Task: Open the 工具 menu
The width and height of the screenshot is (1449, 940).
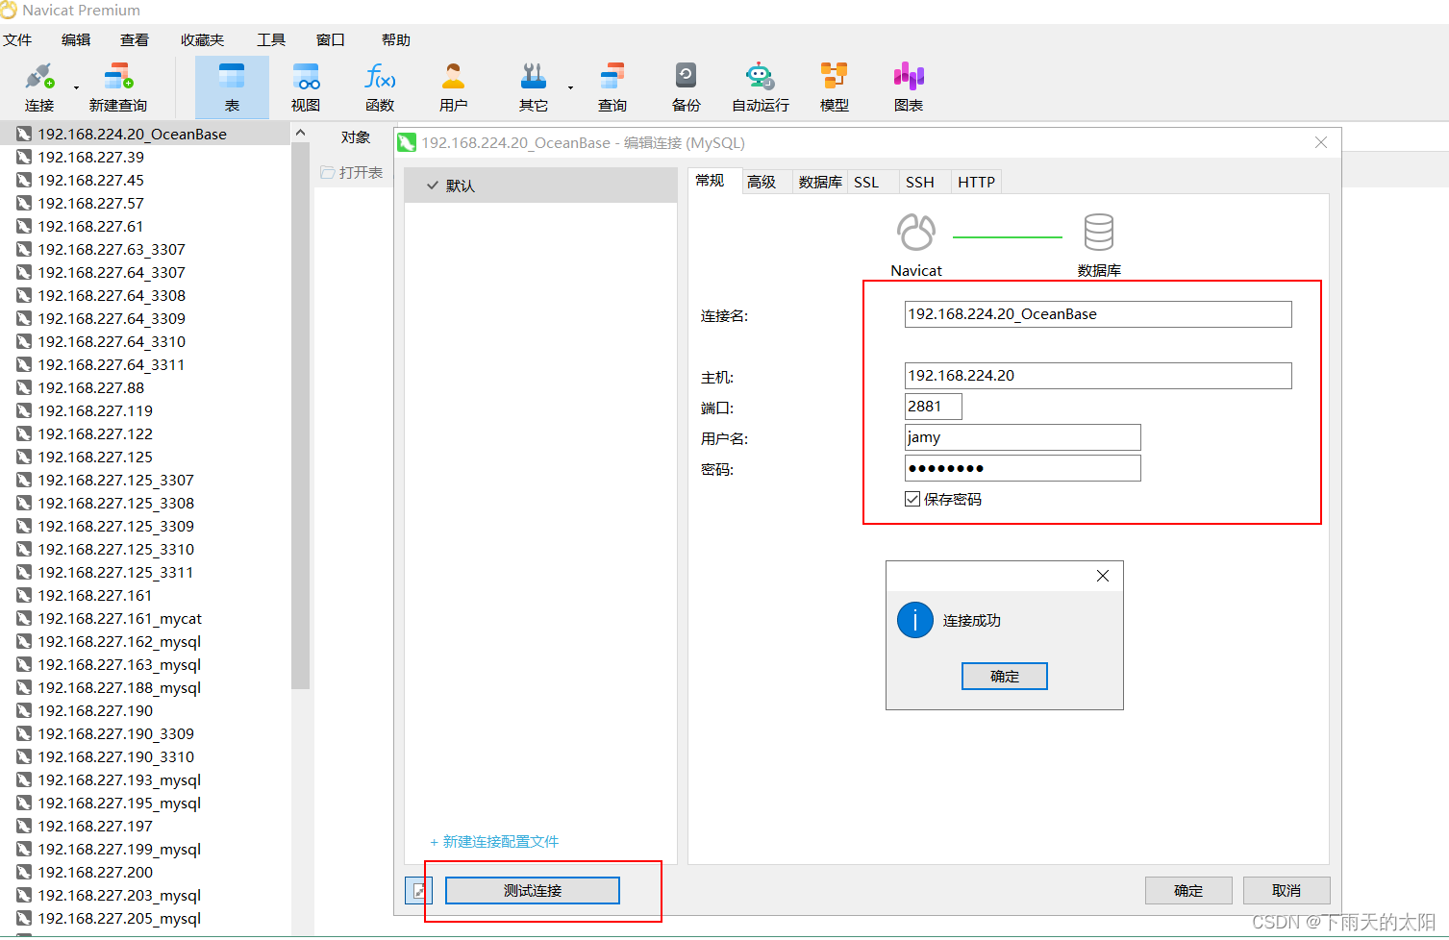Action: [x=271, y=39]
